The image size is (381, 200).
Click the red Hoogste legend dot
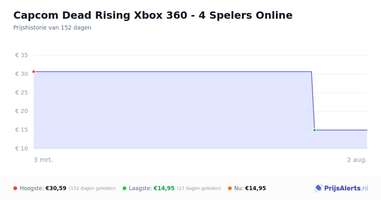click(x=15, y=188)
